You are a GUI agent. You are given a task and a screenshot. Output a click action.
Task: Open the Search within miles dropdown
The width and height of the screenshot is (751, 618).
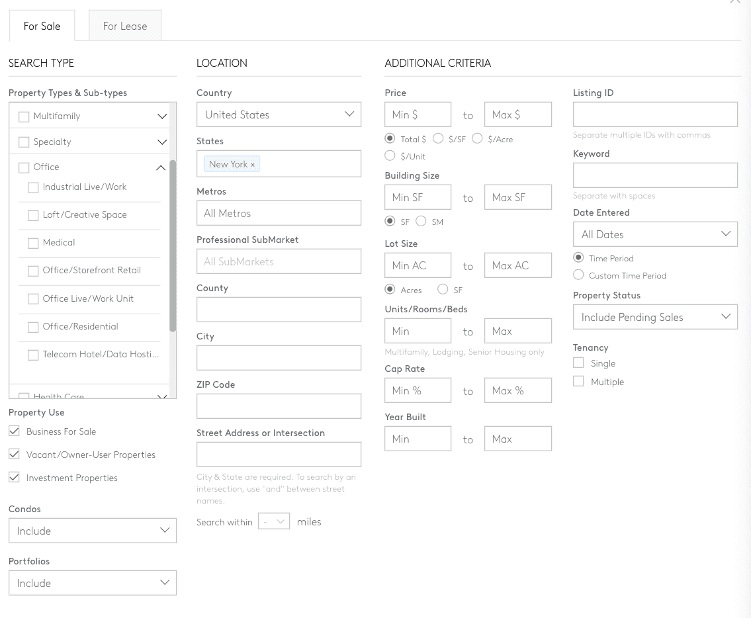(274, 521)
